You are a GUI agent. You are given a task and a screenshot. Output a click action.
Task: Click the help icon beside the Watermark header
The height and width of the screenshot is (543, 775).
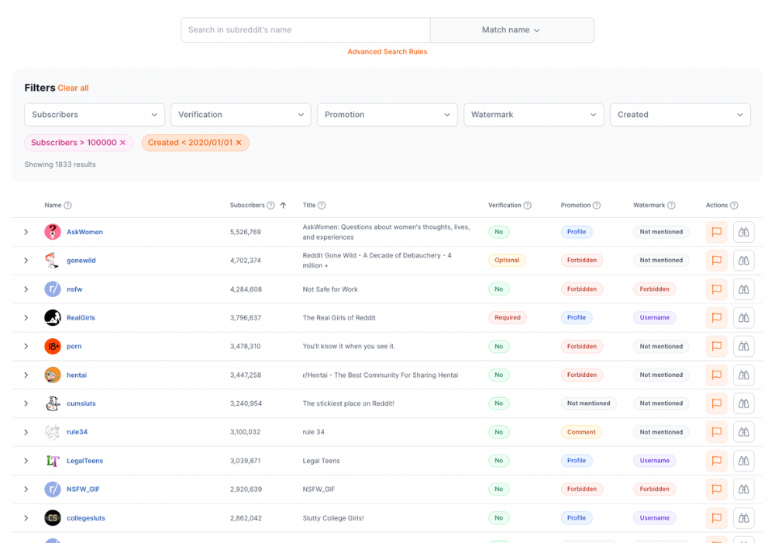671,206
